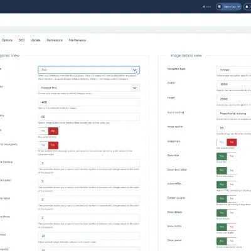Toggle the Show details switch
Image resolution: width=251 pixels, height=251 pixels.
point(227,213)
